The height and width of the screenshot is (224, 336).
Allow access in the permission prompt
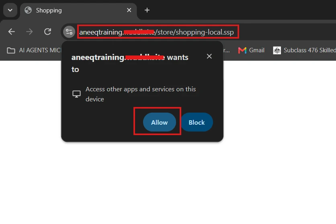[x=160, y=122]
